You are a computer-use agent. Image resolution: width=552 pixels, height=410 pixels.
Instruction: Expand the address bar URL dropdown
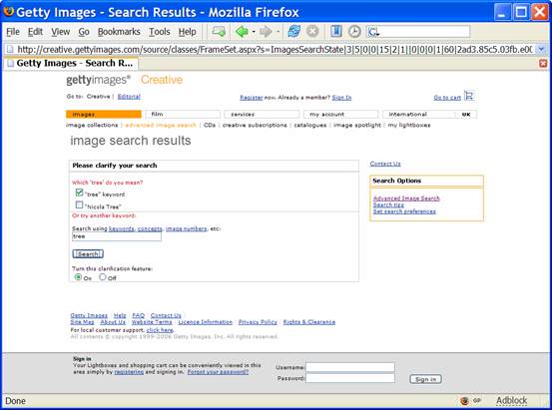point(541,49)
